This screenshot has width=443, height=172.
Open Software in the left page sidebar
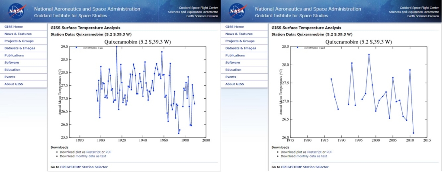pos(12,63)
